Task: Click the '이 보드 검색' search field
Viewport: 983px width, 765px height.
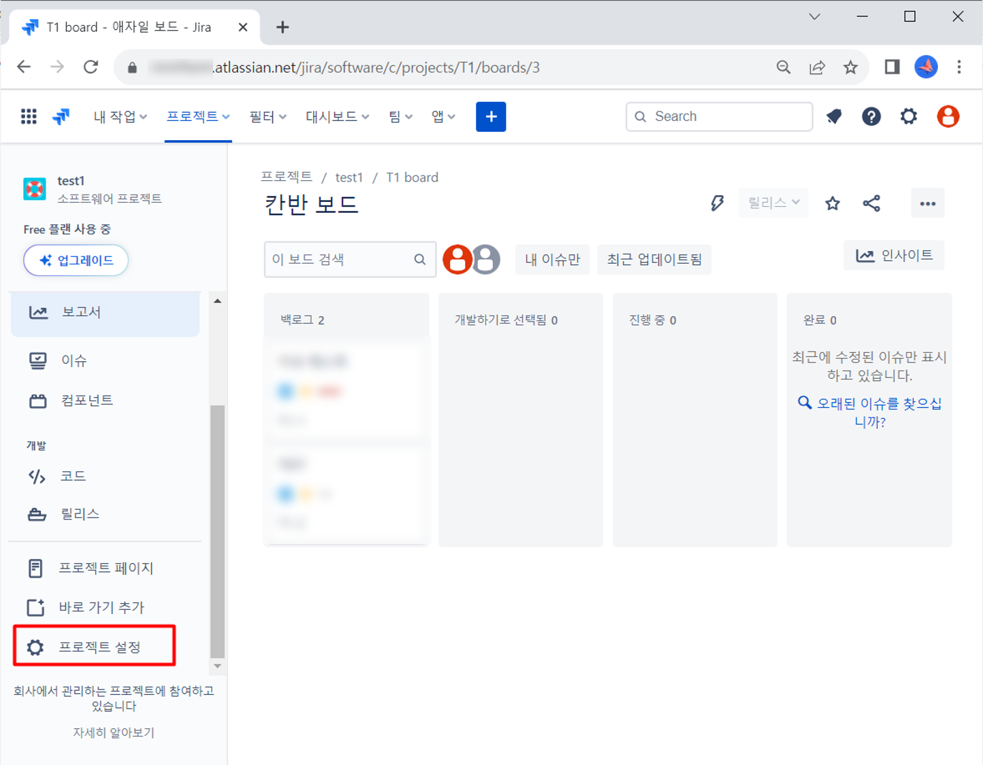Action: tap(340, 259)
